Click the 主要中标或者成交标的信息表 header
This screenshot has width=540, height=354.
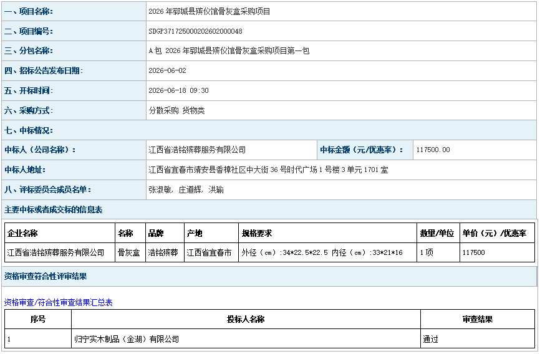coord(54,209)
